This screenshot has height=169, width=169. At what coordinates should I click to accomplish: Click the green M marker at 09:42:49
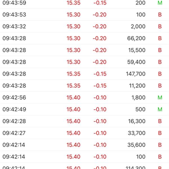tap(160, 109)
